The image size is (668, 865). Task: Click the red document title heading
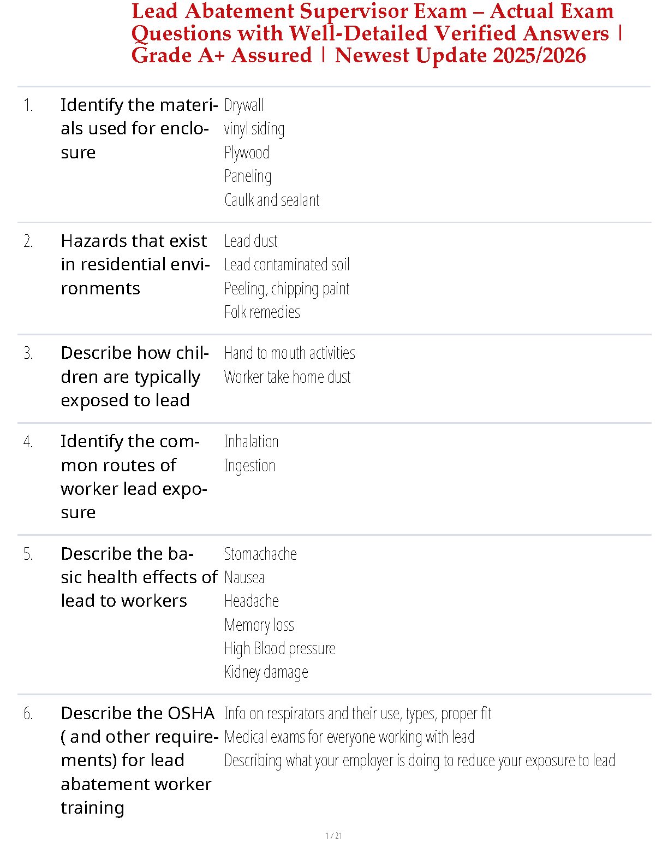tap(375, 33)
